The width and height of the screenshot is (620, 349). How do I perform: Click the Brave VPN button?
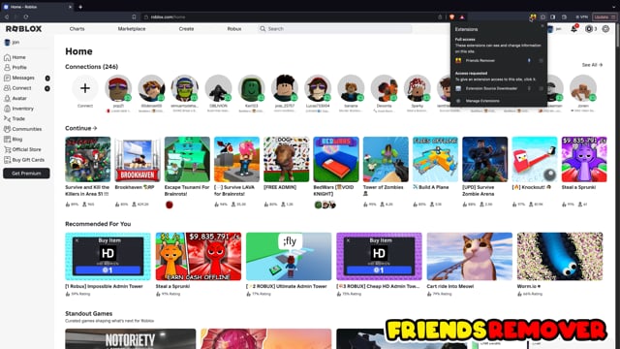pos(581,17)
